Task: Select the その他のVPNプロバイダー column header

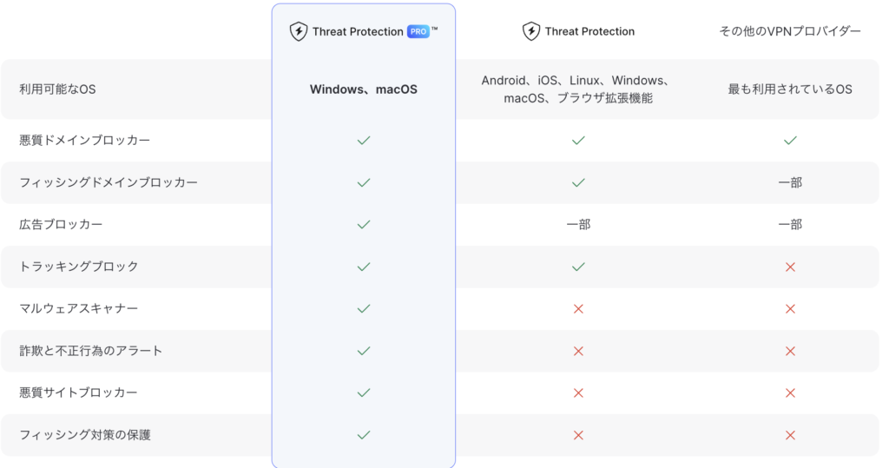Action: (790, 31)
